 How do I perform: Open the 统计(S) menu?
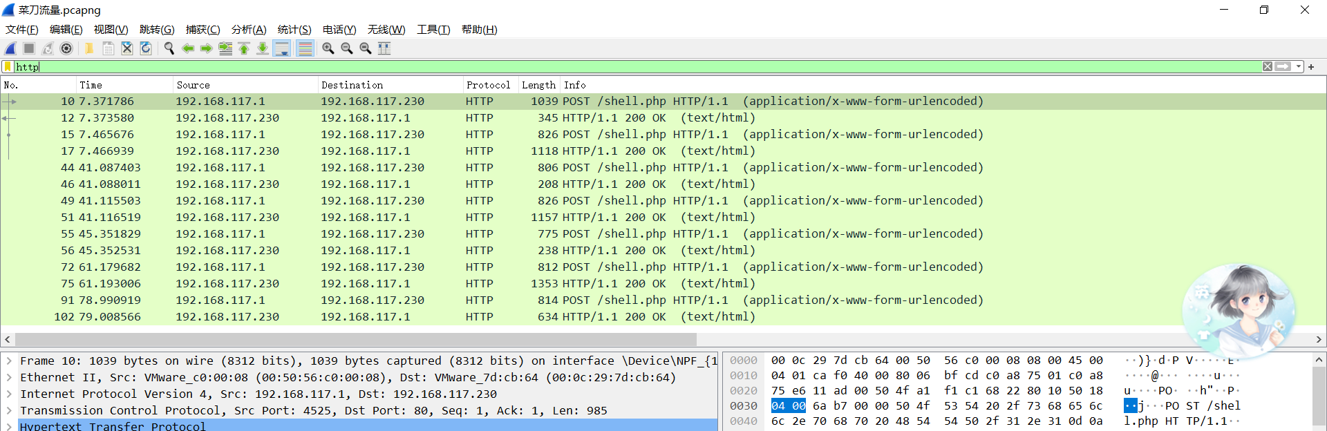(294, 30)
